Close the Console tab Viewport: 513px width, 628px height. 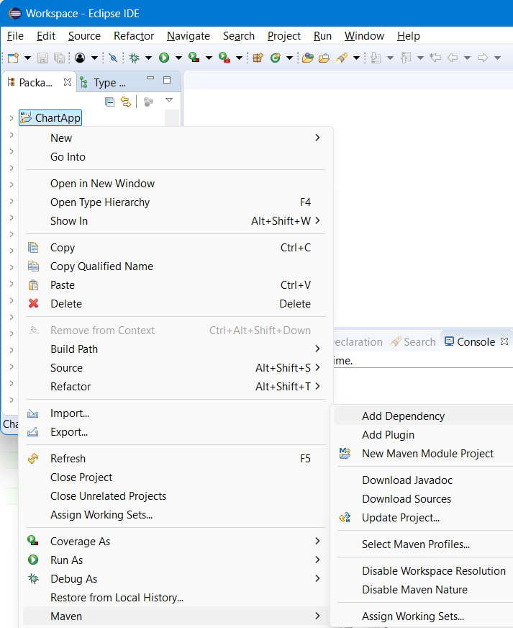coord(504,341)
